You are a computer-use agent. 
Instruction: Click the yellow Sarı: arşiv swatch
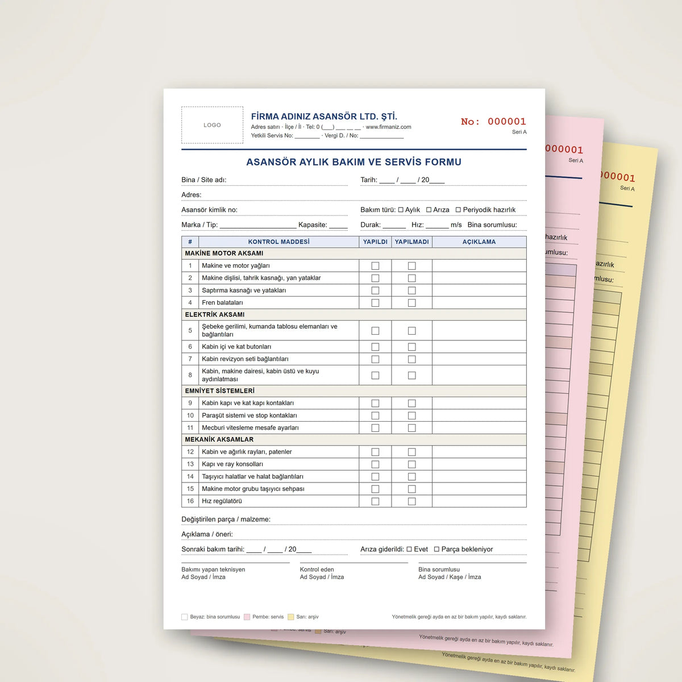point(290,617)
